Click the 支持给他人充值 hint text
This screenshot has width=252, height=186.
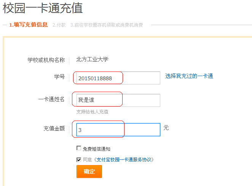(x=92, y=112)
